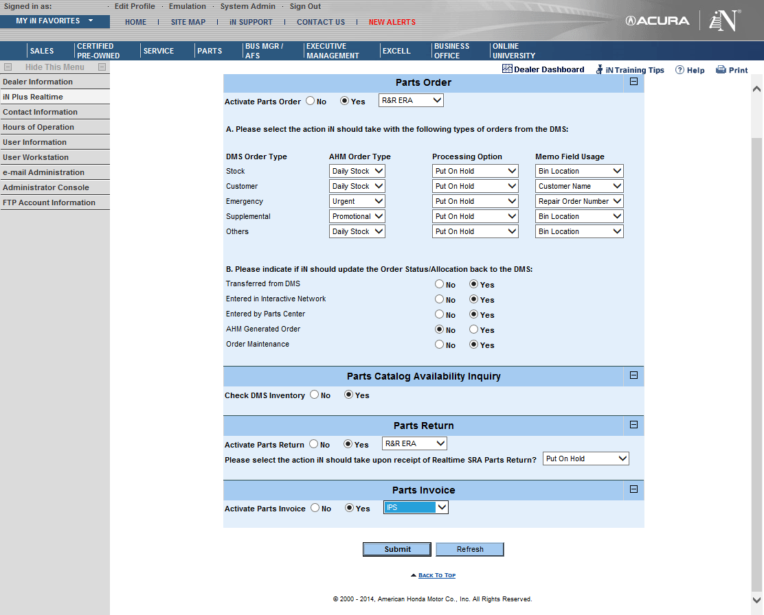This screenshot has width=764, height=615.
Task: Click the Print printer icon
Action: click(x=721, y=69)
